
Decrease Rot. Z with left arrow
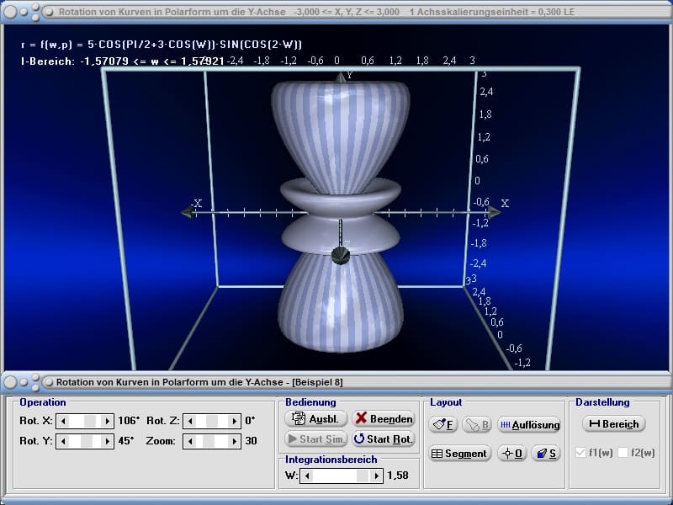pyautogui.click(x=190, y=422)
